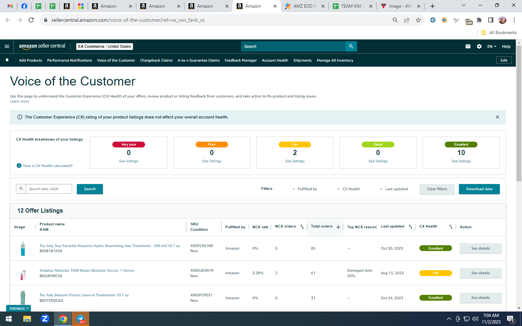Expand the CX Health filter dropdown
The image size is (522, 326).
(348, 189)
